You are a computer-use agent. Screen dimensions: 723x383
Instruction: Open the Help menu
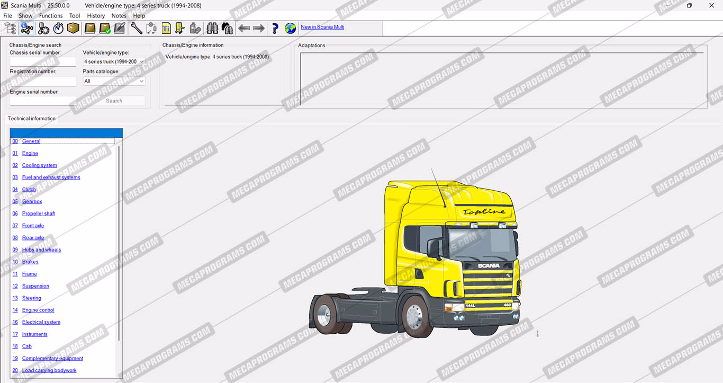(139, 16)
